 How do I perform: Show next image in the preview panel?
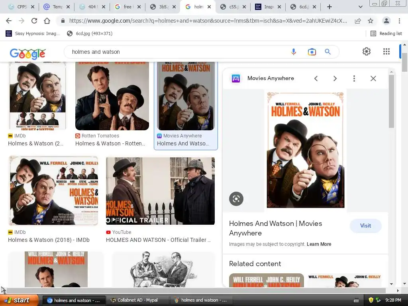pos(335,78)
